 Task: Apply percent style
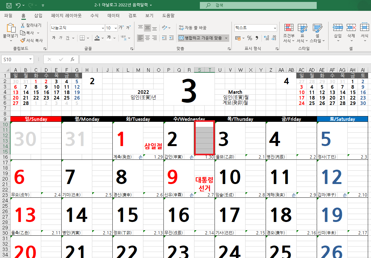(250, 38)
